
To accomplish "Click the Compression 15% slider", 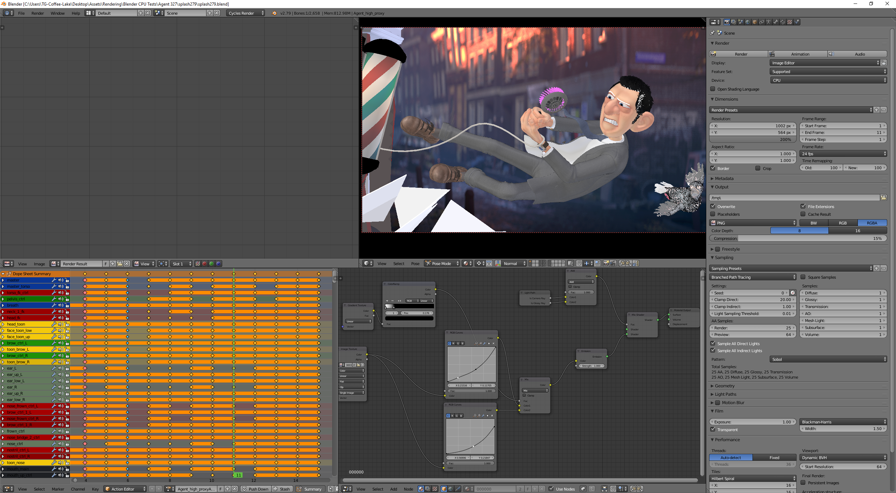I will 798,238.
